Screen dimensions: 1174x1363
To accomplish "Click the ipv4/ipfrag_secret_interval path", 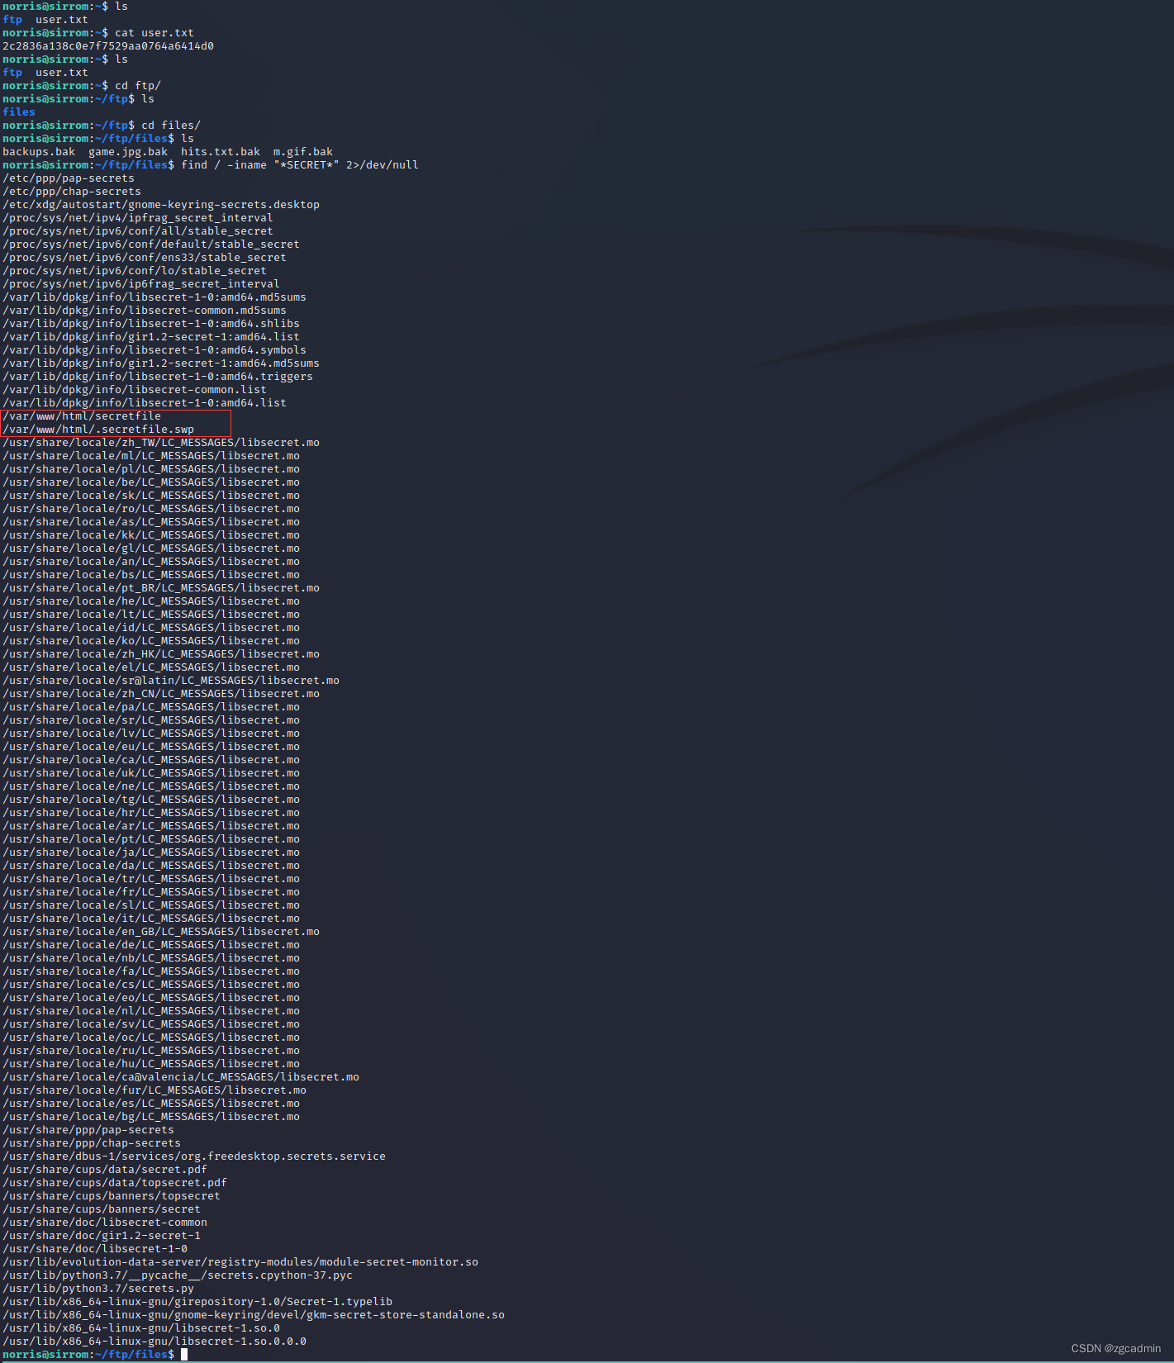I will point(138,218).
